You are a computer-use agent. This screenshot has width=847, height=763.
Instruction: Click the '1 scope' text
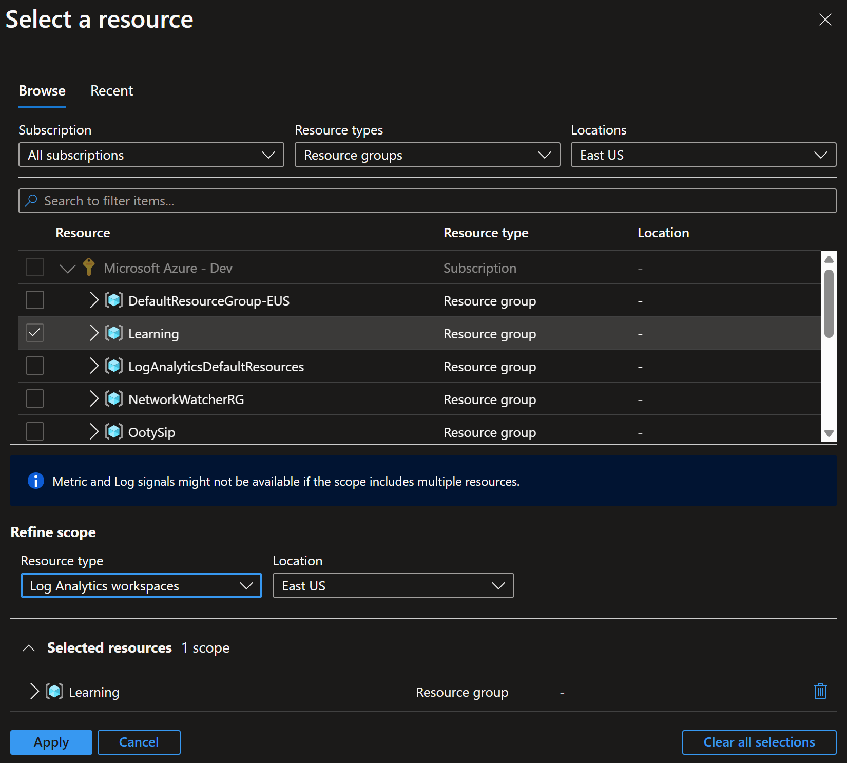[x=205, y=648]
